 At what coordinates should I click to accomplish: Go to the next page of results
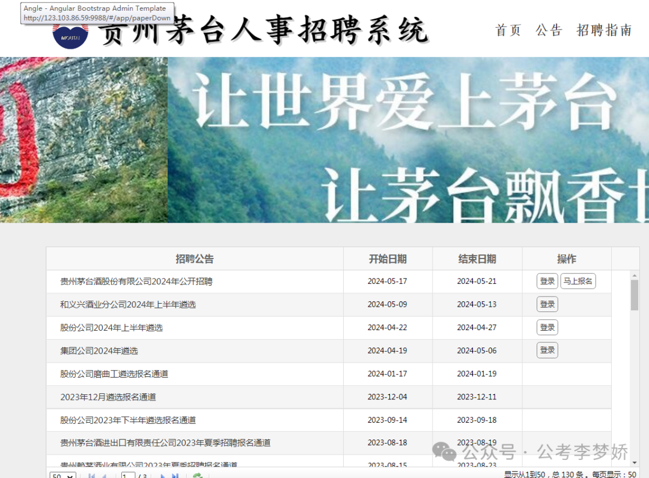point(163,476)
